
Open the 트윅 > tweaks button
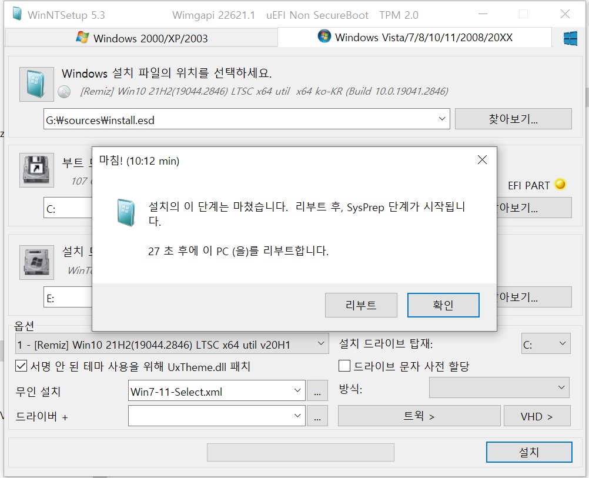(x=419, y=416)
